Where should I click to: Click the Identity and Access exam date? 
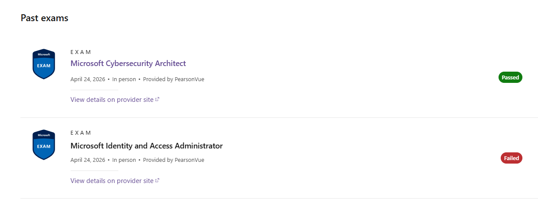pyautogui.click(x=88, y=160)
